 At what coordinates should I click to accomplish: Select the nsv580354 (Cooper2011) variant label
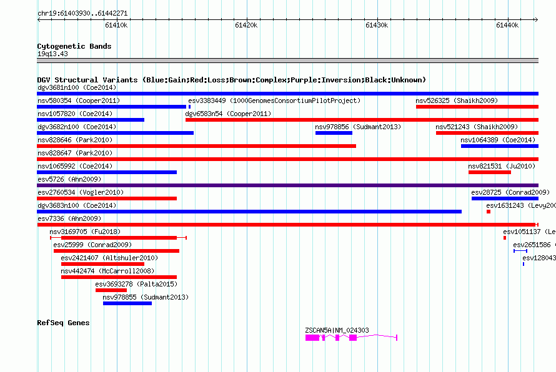pos(79,100)
